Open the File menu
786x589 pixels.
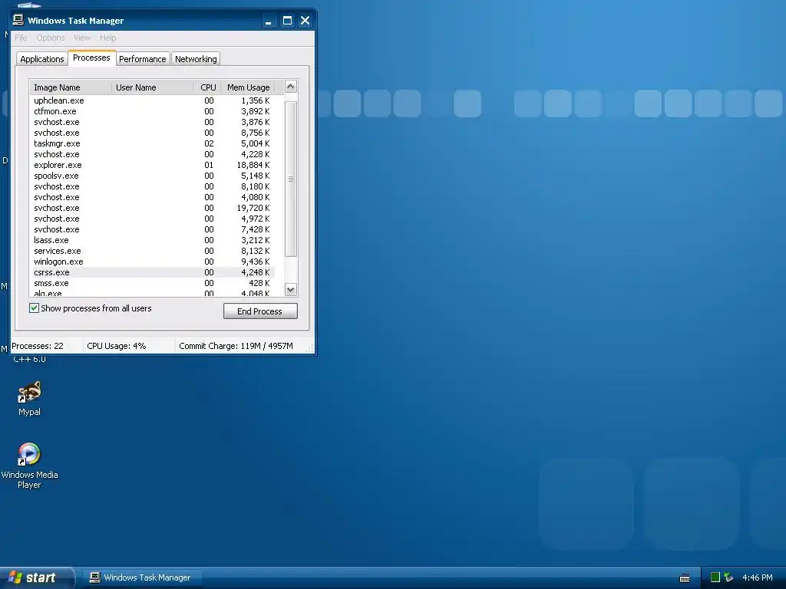(x=21, y=38)
